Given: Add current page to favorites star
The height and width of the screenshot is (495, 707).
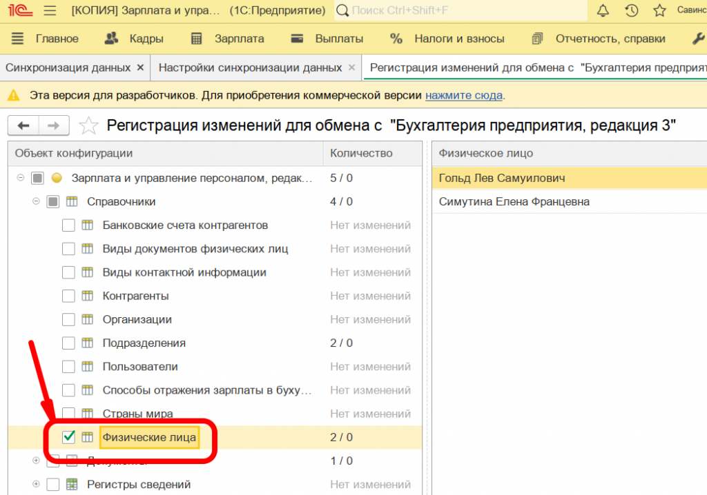Looking at the screenshot, I should click(x=88, y=125).
